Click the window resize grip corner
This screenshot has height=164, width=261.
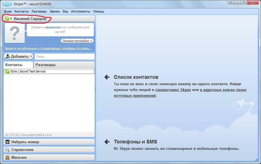256,159
